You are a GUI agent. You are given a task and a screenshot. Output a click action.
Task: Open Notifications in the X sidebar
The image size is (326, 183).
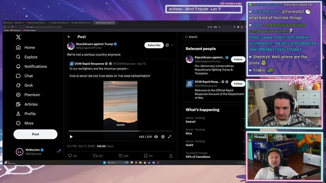pos(31,66)
